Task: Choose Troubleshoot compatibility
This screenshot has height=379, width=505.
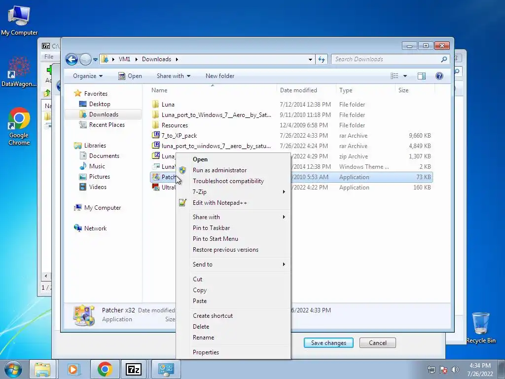Action: tap(233, 181)
